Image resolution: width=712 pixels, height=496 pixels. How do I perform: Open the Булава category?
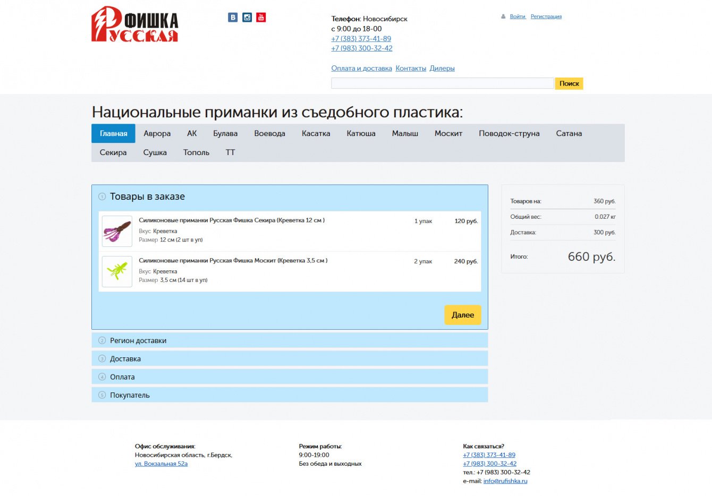(x=225, y=133)
